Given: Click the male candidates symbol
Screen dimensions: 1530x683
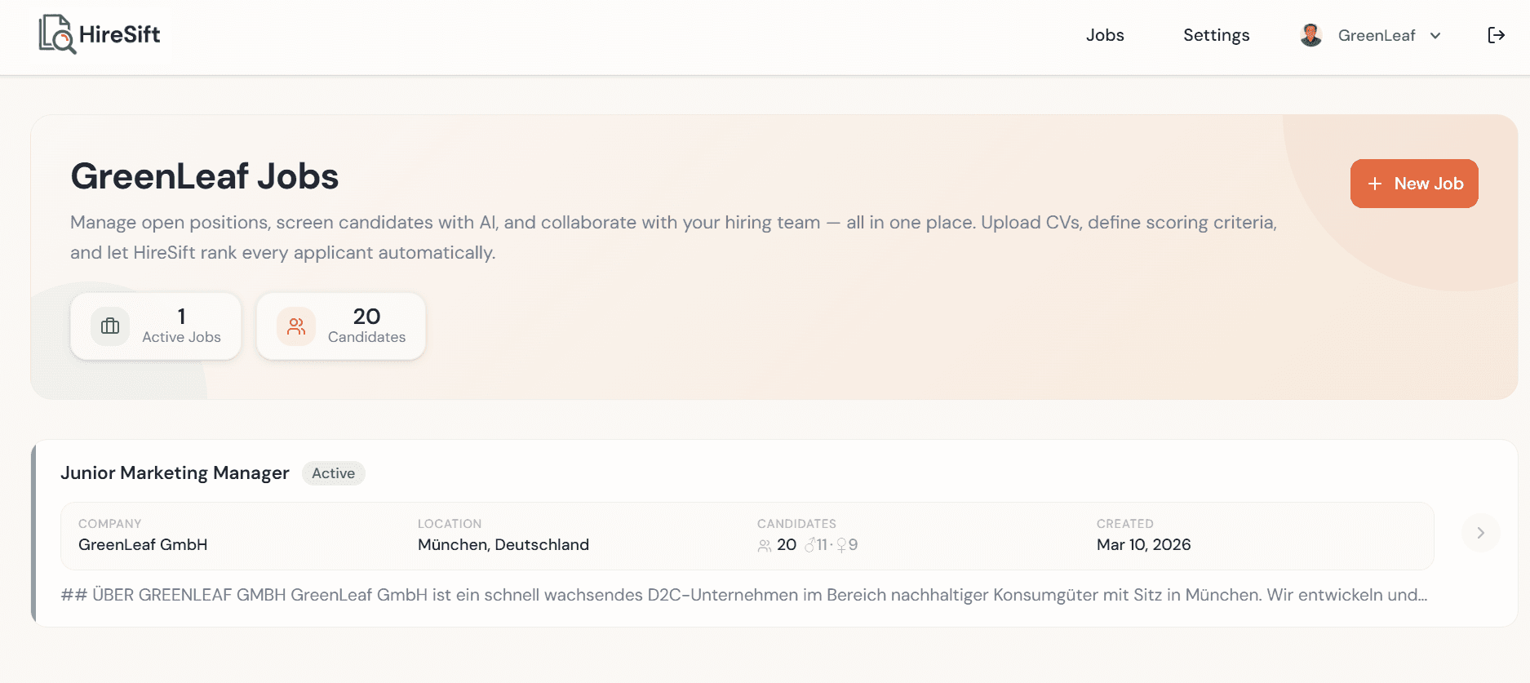Looking at the screenshot, I should pos(809,544).
